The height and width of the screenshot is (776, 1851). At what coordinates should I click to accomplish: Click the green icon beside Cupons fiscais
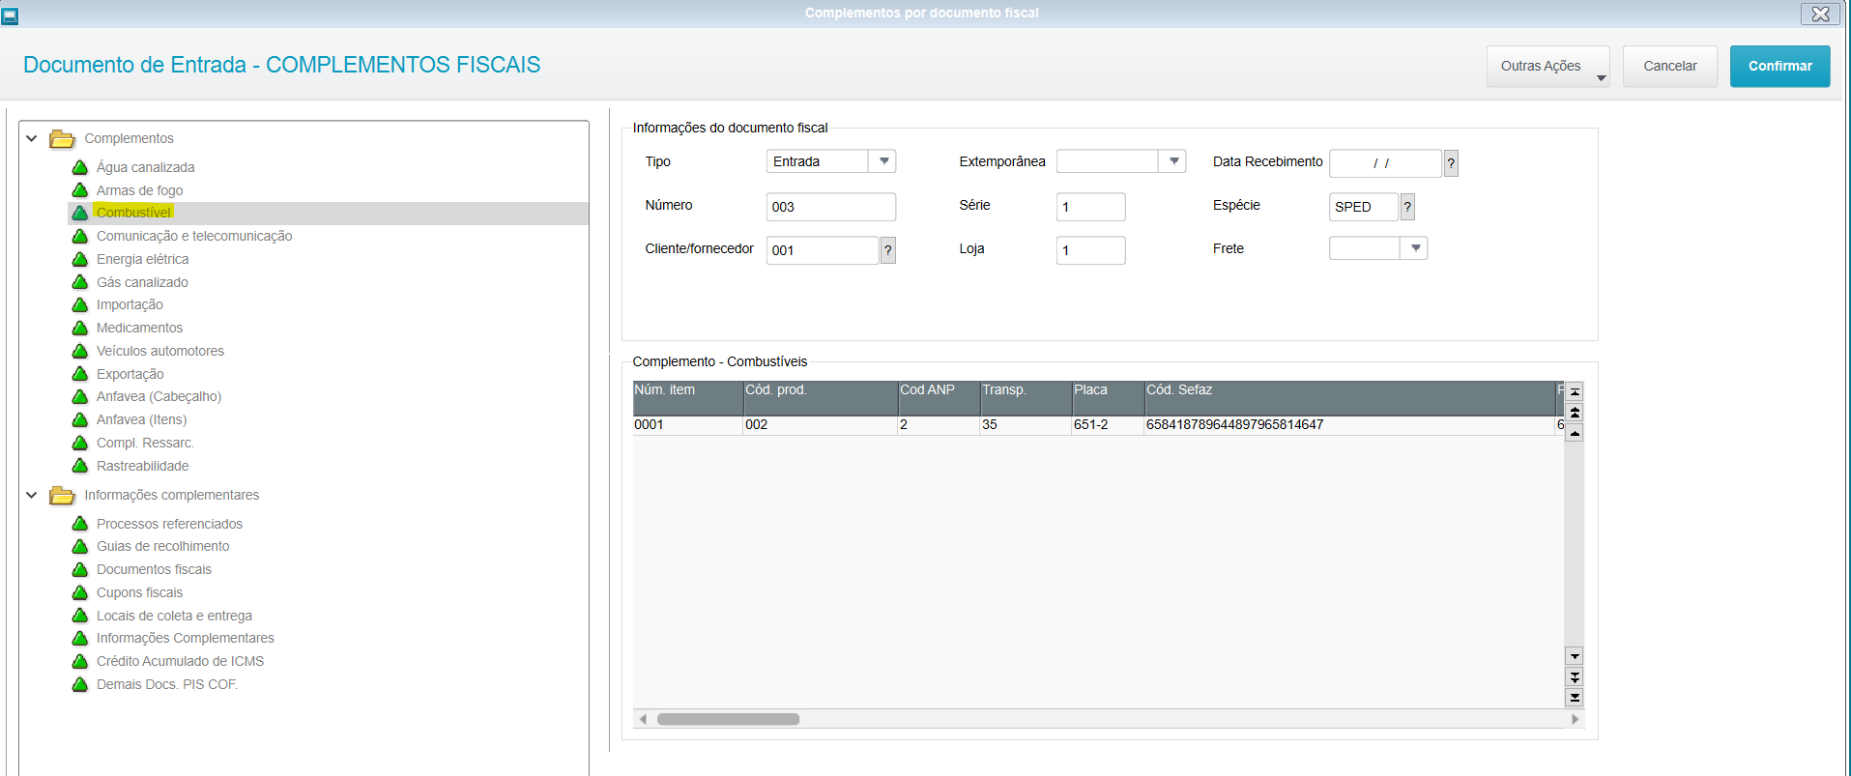tap(80, 592)
